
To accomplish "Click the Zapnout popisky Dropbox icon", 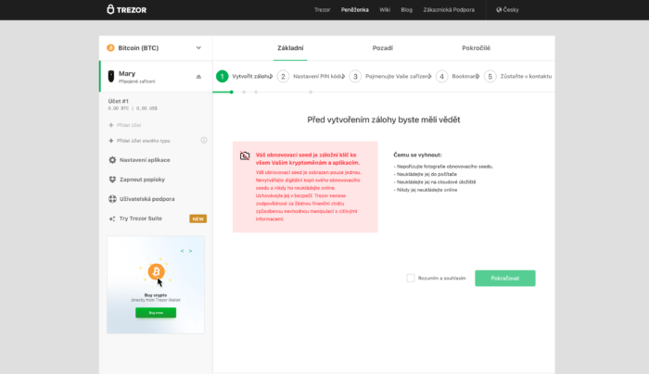I will click(112, 179).
